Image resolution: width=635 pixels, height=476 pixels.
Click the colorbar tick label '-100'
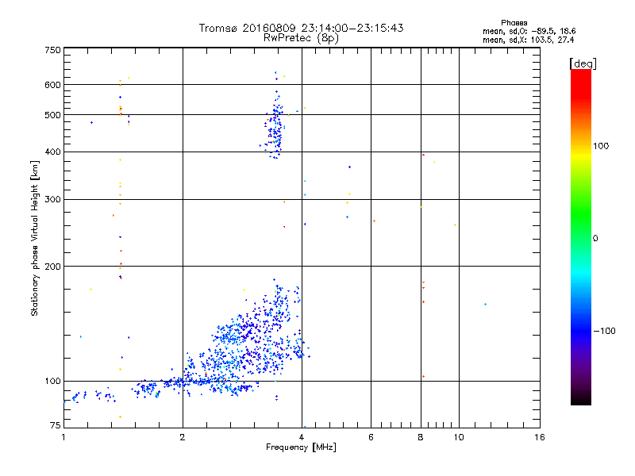click(x=604, y=331)
